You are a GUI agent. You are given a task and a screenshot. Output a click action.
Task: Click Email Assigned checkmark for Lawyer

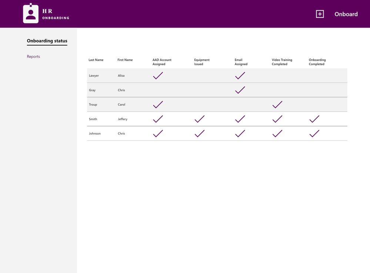click(240, 76)
